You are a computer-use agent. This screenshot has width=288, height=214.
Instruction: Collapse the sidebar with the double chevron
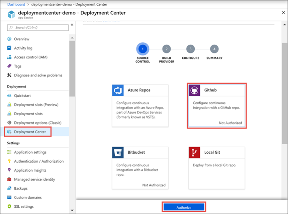[72, 25]
